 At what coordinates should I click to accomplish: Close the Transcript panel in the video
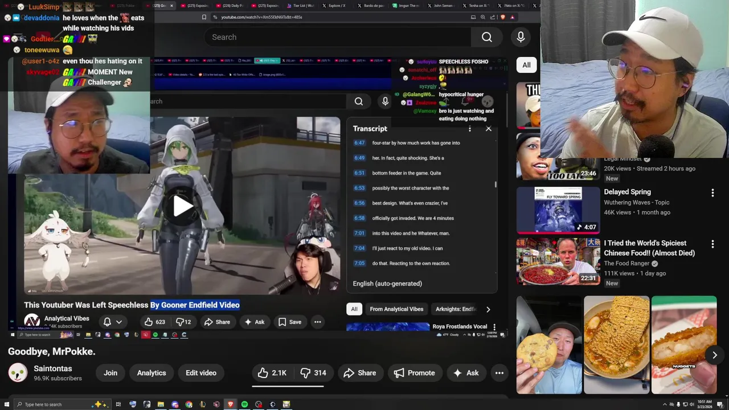pyautogui.click(x=488, y=129)
